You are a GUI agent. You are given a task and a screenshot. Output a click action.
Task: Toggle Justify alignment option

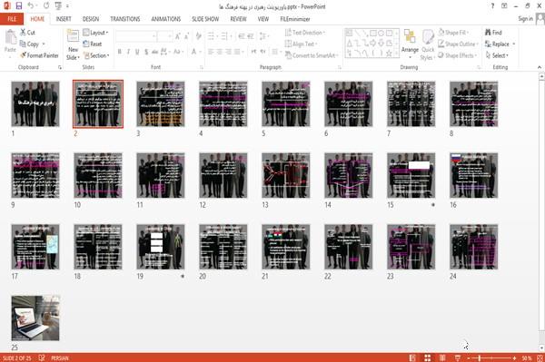(x=237, y=52)
